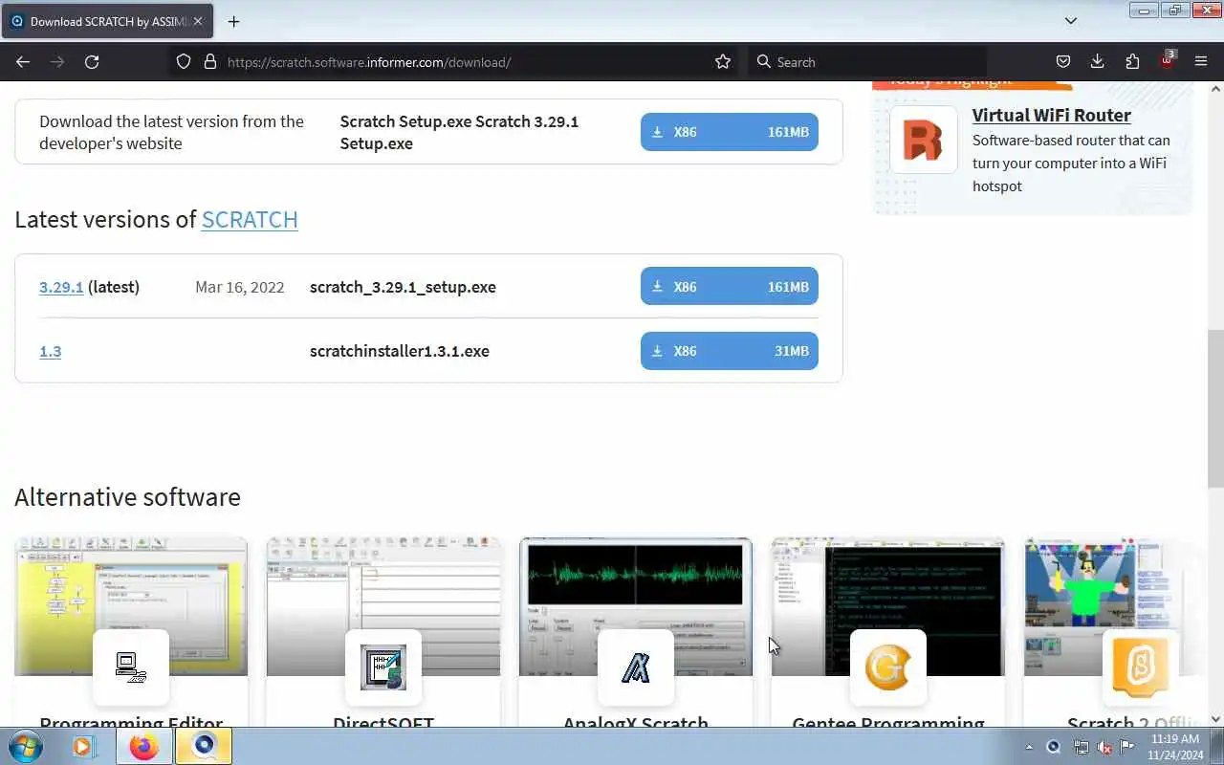Open the tray volume icon

coord(1104,747)
